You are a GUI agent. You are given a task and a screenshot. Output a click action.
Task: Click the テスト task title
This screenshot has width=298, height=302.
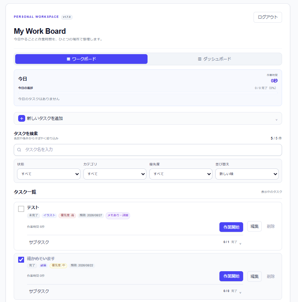pos(33,207)
